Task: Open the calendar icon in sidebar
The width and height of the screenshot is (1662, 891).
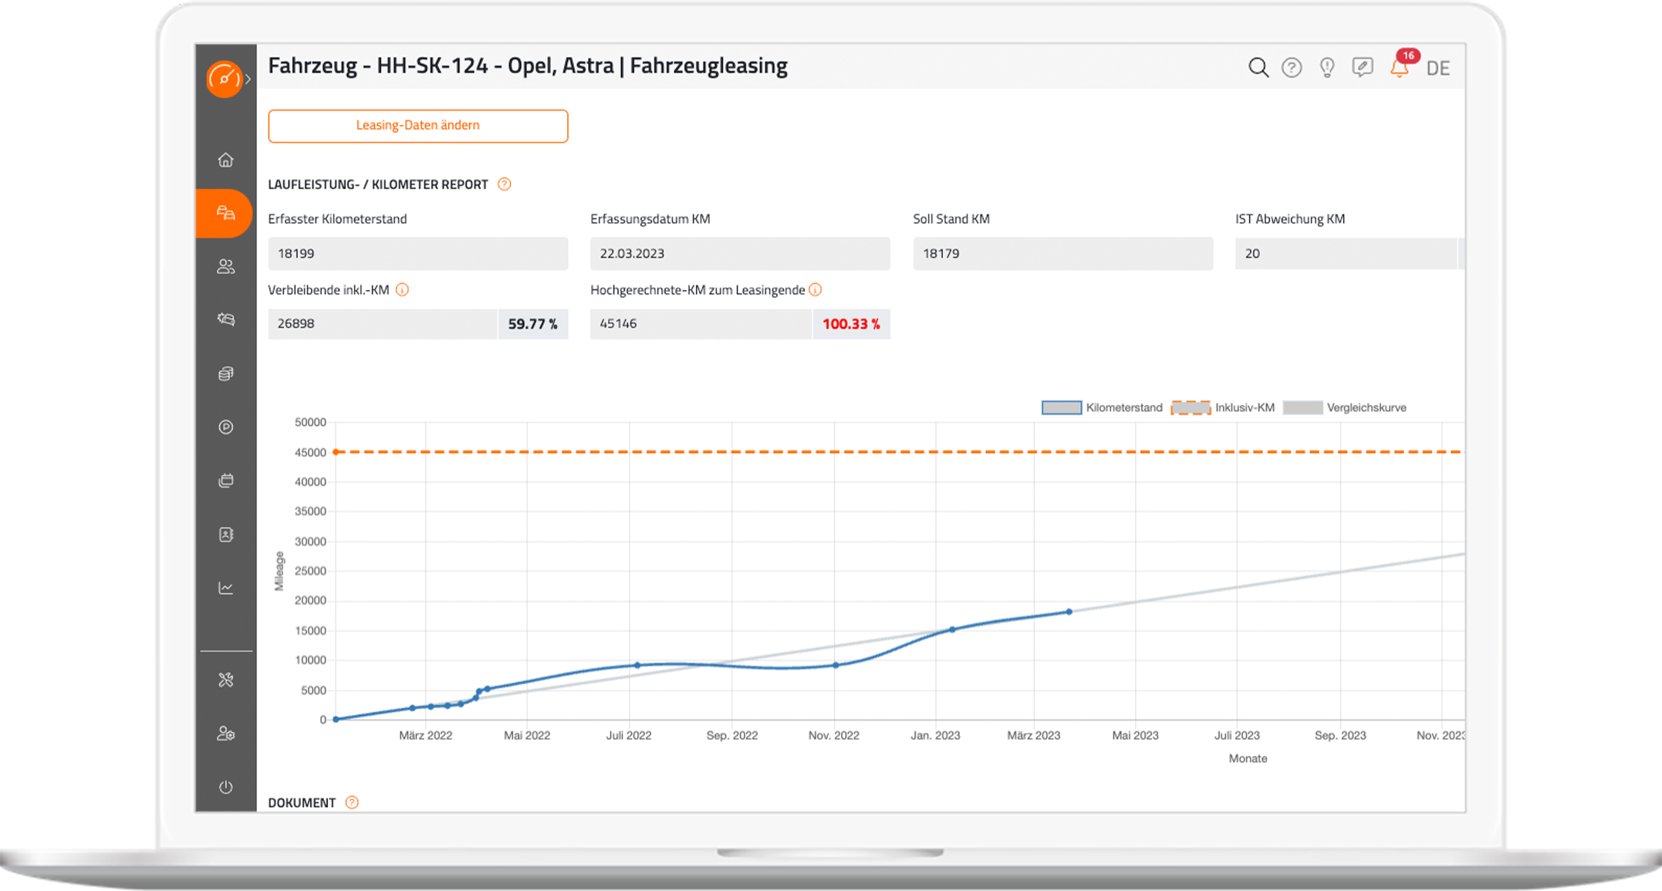Action: [x=225, y=481]
